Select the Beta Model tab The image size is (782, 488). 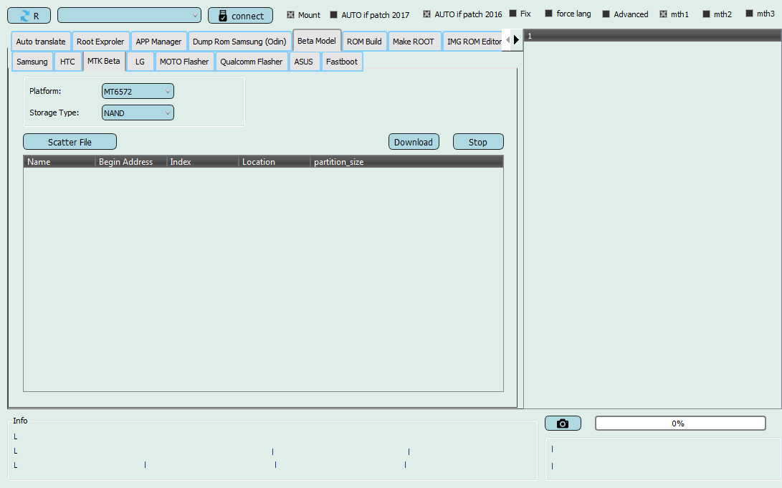click(317, 40)
